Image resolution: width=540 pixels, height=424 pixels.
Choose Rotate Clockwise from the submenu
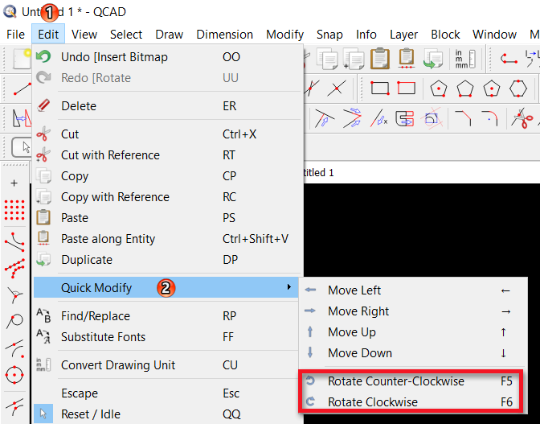372,402
